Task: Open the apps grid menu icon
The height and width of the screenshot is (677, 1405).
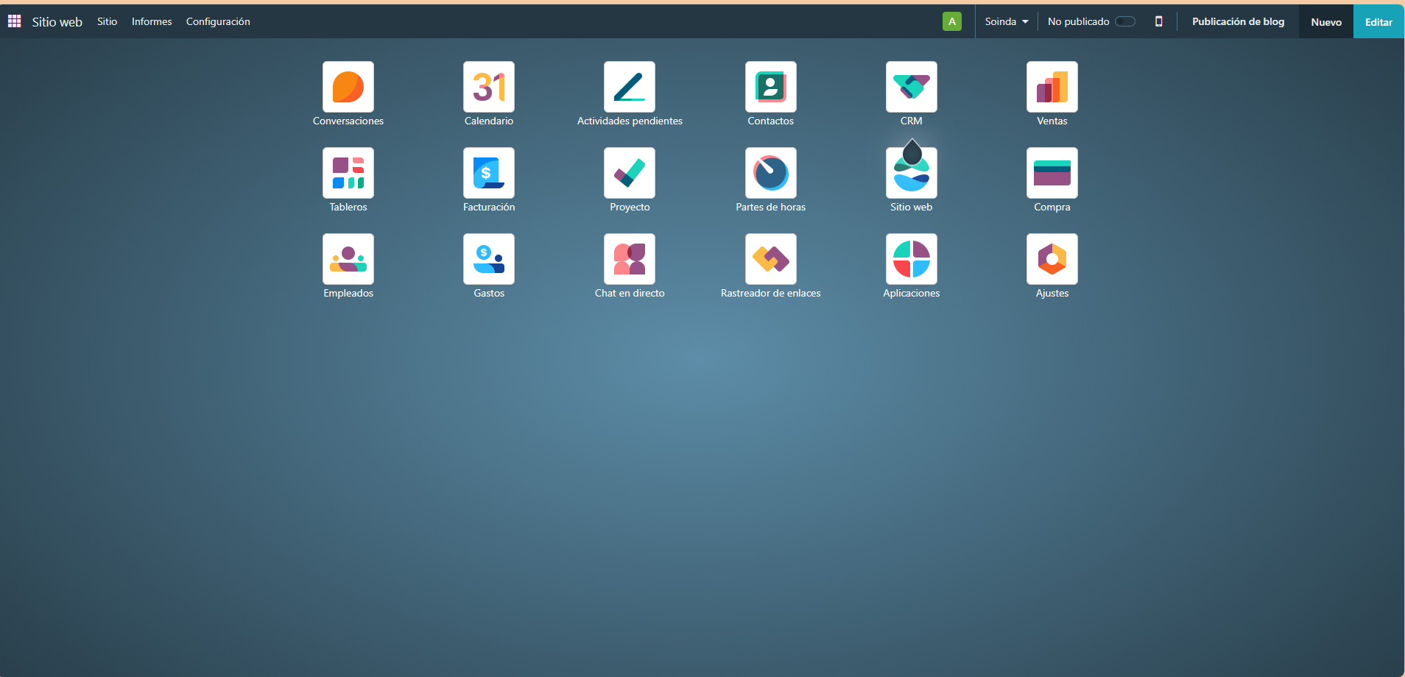Action: 14,21
